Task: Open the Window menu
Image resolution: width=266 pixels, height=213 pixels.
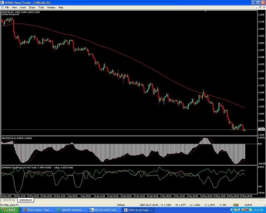Action: point(51,8)
